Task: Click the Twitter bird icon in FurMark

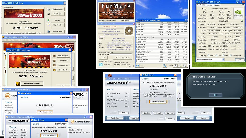Action: click(101, 64)
